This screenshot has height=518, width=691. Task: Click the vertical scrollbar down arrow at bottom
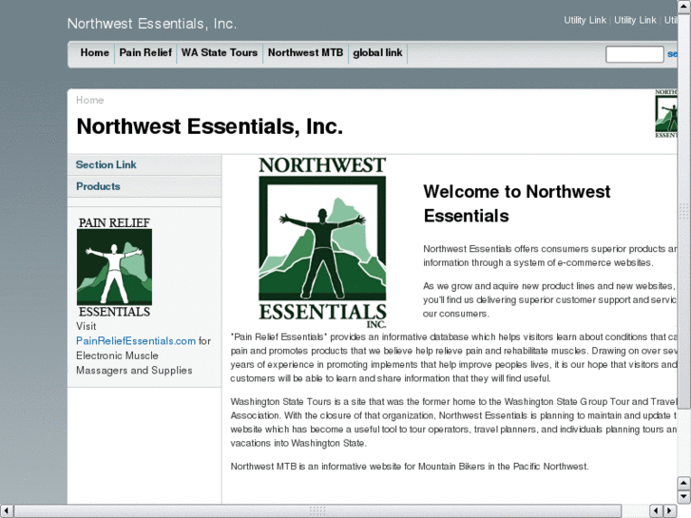pyautogui.click(x=684, y=497)
